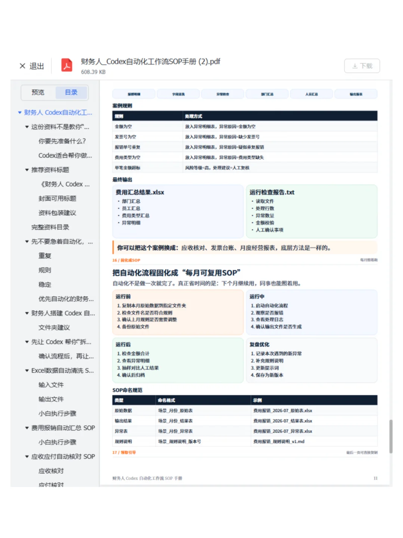Click the 字段清洗 pill in document
The image size is (403, 538).
tap(178, 94)
